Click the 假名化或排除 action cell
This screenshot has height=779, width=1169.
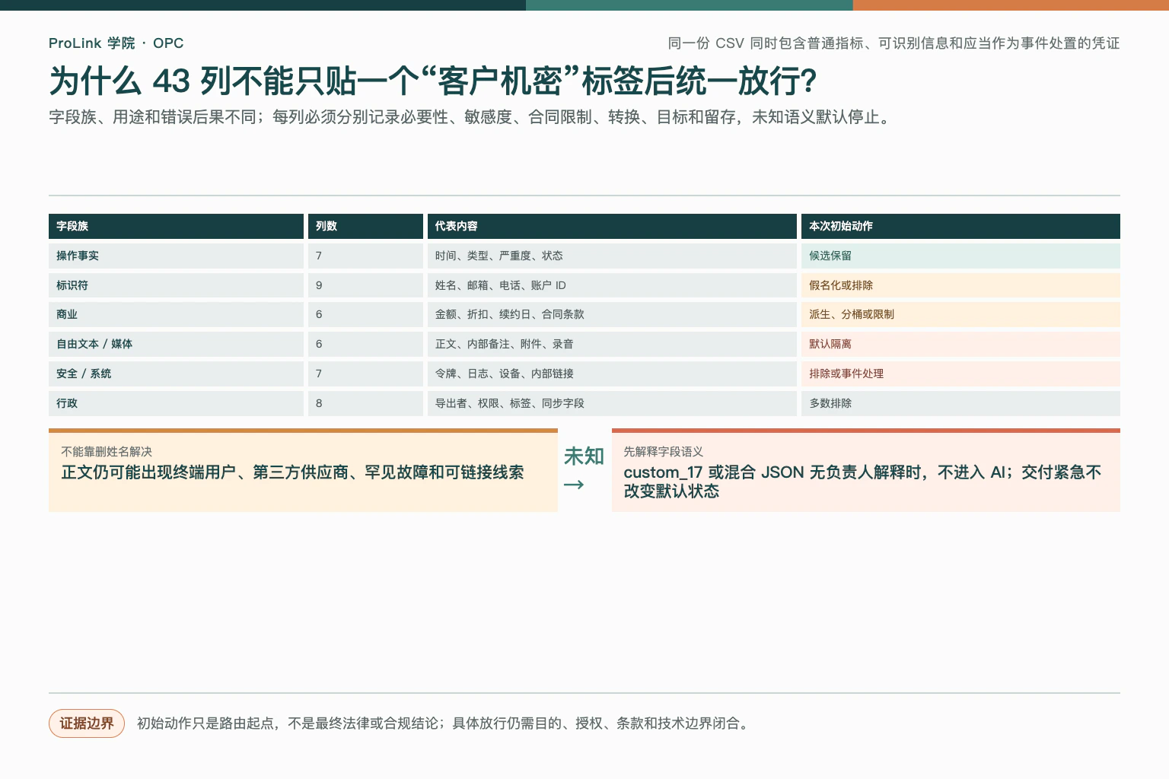coord(960,285)
